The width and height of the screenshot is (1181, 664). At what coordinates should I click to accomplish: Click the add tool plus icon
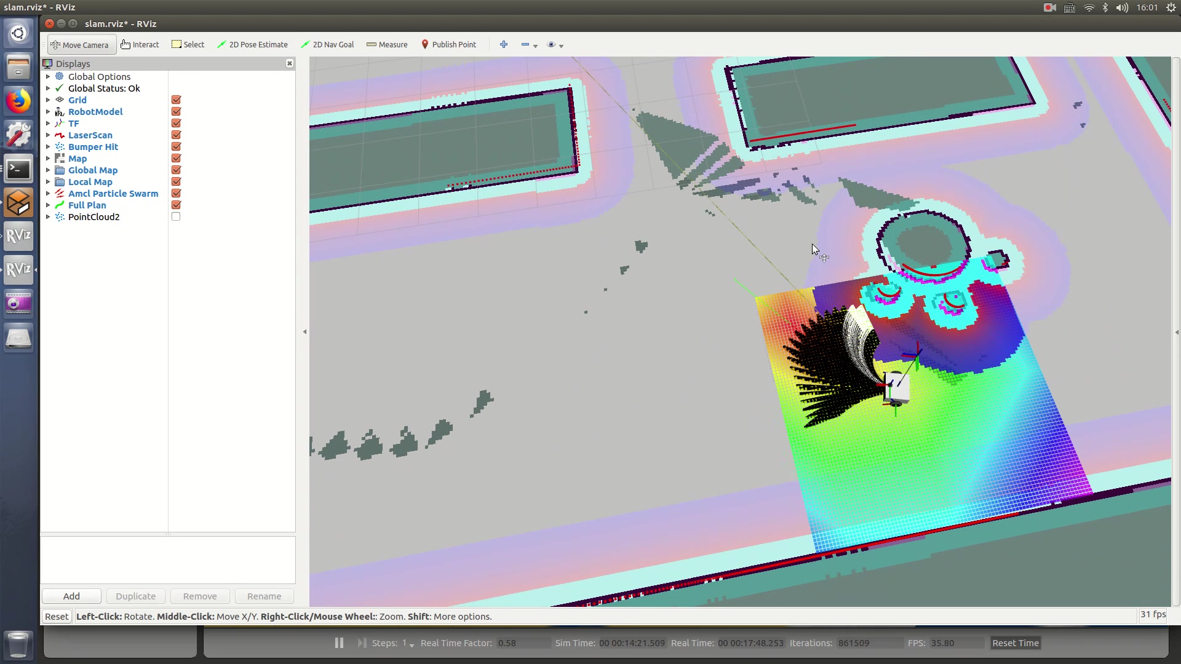tap(504, 44)
